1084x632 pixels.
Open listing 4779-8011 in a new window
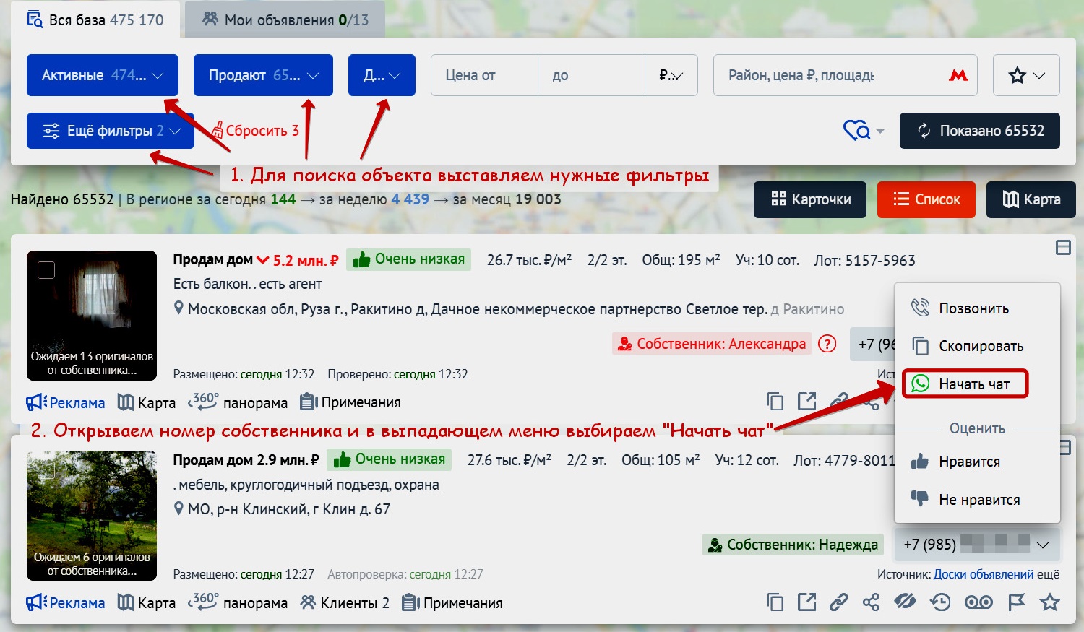click(x=806, y=602)
